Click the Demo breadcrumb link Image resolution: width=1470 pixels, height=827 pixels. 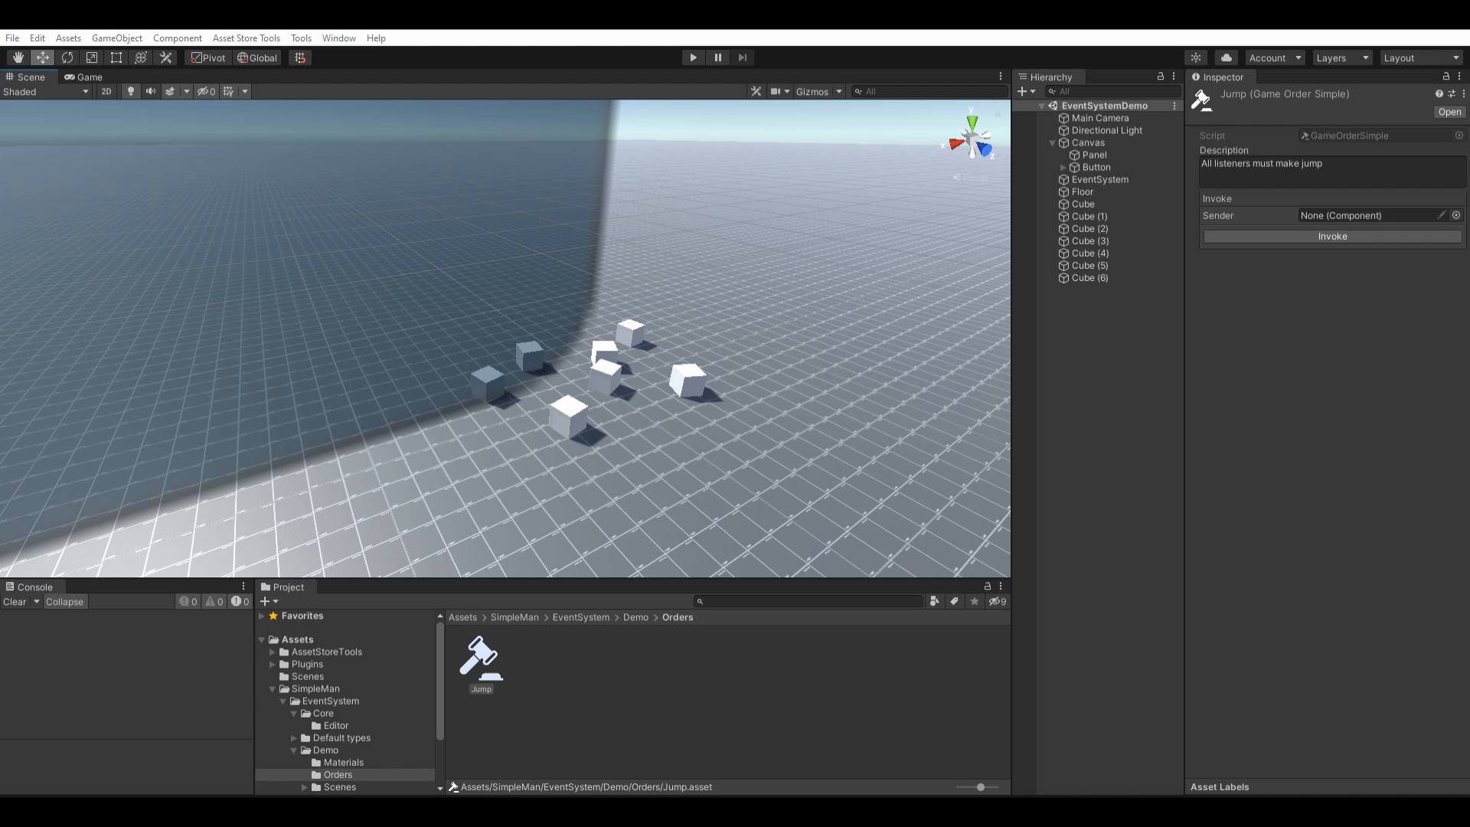coord(635,616)
